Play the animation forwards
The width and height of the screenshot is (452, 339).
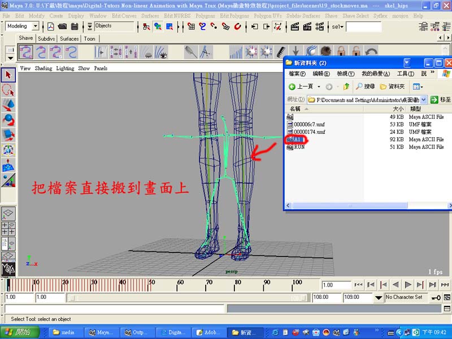407,285
